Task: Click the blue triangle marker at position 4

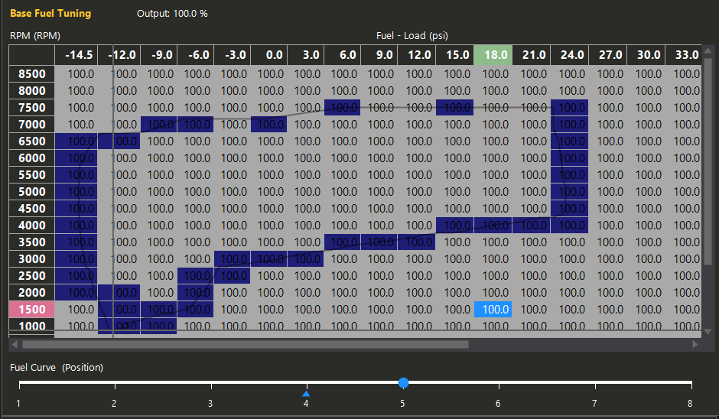Action: 306,393
